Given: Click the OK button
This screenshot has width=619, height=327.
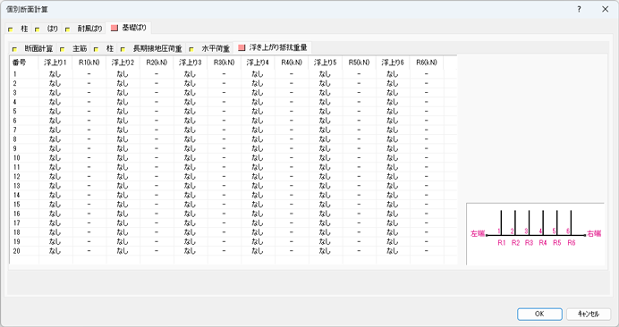Looking at the screenshot, I should pos(539,314).
